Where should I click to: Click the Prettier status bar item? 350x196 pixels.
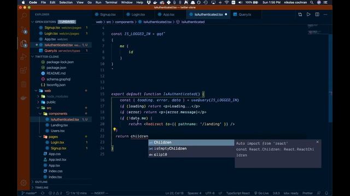[307, 193]
